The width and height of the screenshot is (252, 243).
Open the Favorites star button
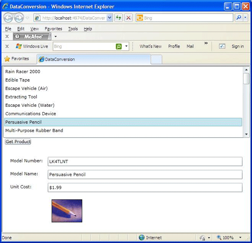click(16, 59)
